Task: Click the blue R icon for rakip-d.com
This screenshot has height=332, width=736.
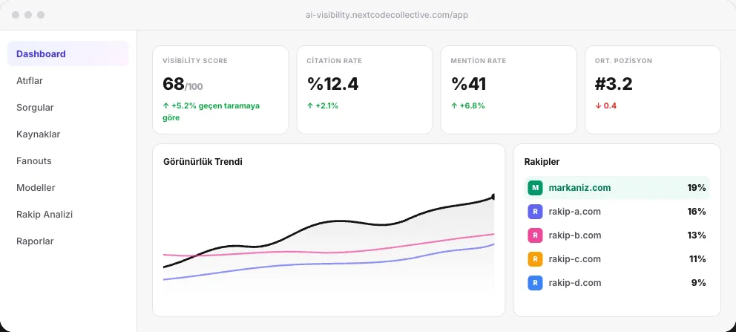Action: click(535, 283)
